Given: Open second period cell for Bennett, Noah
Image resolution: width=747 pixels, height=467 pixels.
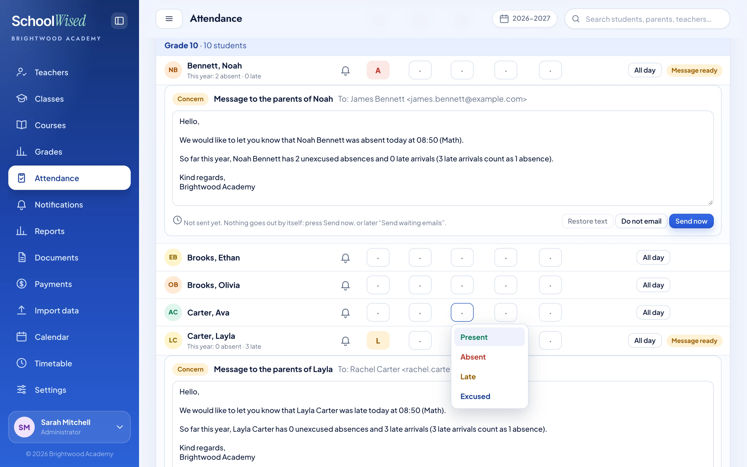Looking at the screenshot, I should coord(420,70).
